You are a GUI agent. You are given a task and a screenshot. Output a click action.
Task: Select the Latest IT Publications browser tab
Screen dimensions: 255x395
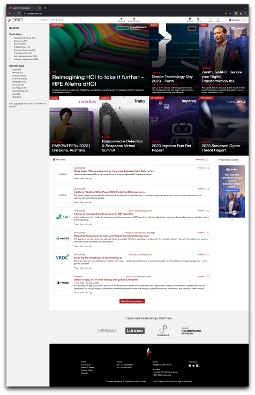coord(24,8)
